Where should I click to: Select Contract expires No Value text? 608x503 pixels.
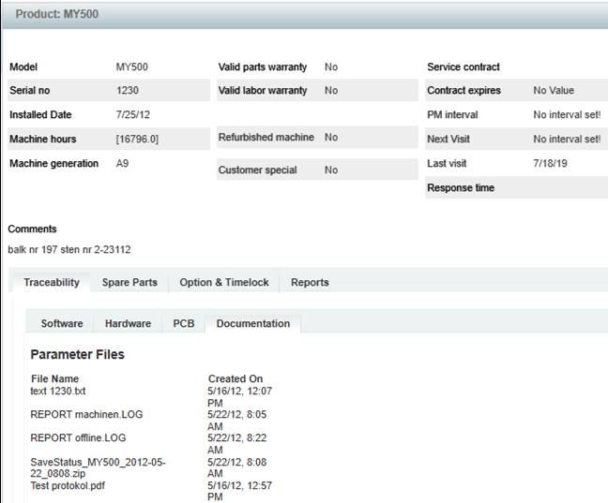[554, 90]
